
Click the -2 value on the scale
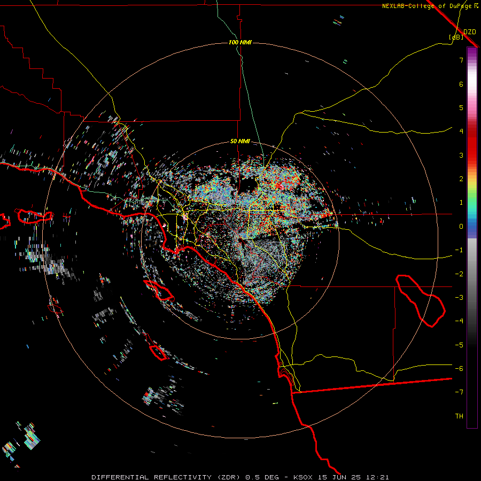click(459, 274)
